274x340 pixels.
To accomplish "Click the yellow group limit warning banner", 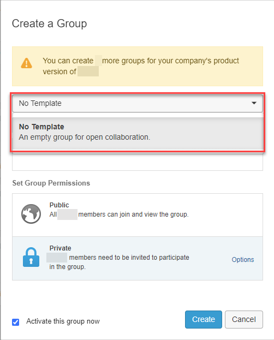I will tap(138, 67).
